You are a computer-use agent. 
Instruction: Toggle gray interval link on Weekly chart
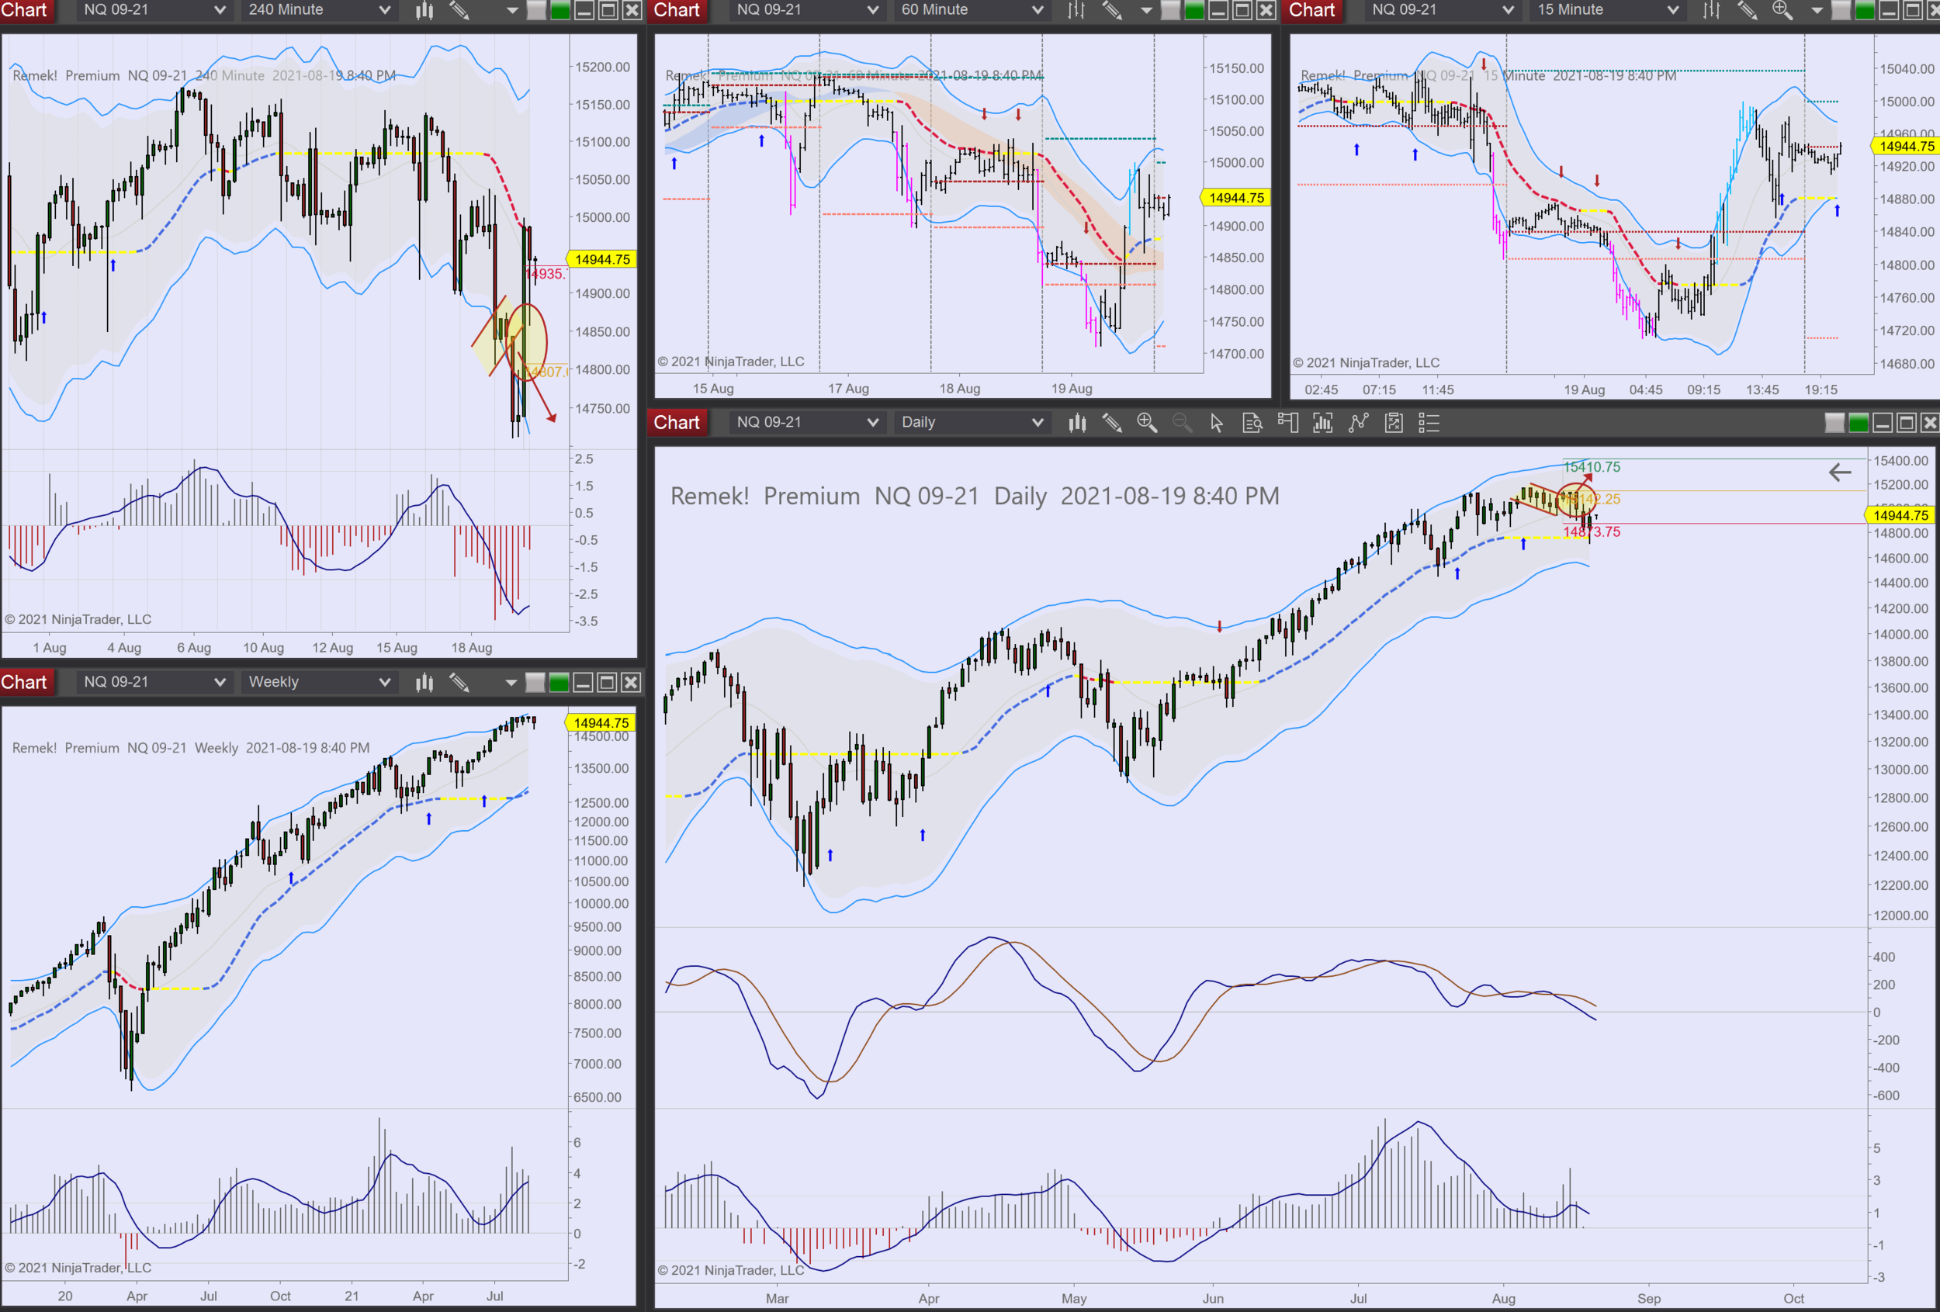(536, 683)
